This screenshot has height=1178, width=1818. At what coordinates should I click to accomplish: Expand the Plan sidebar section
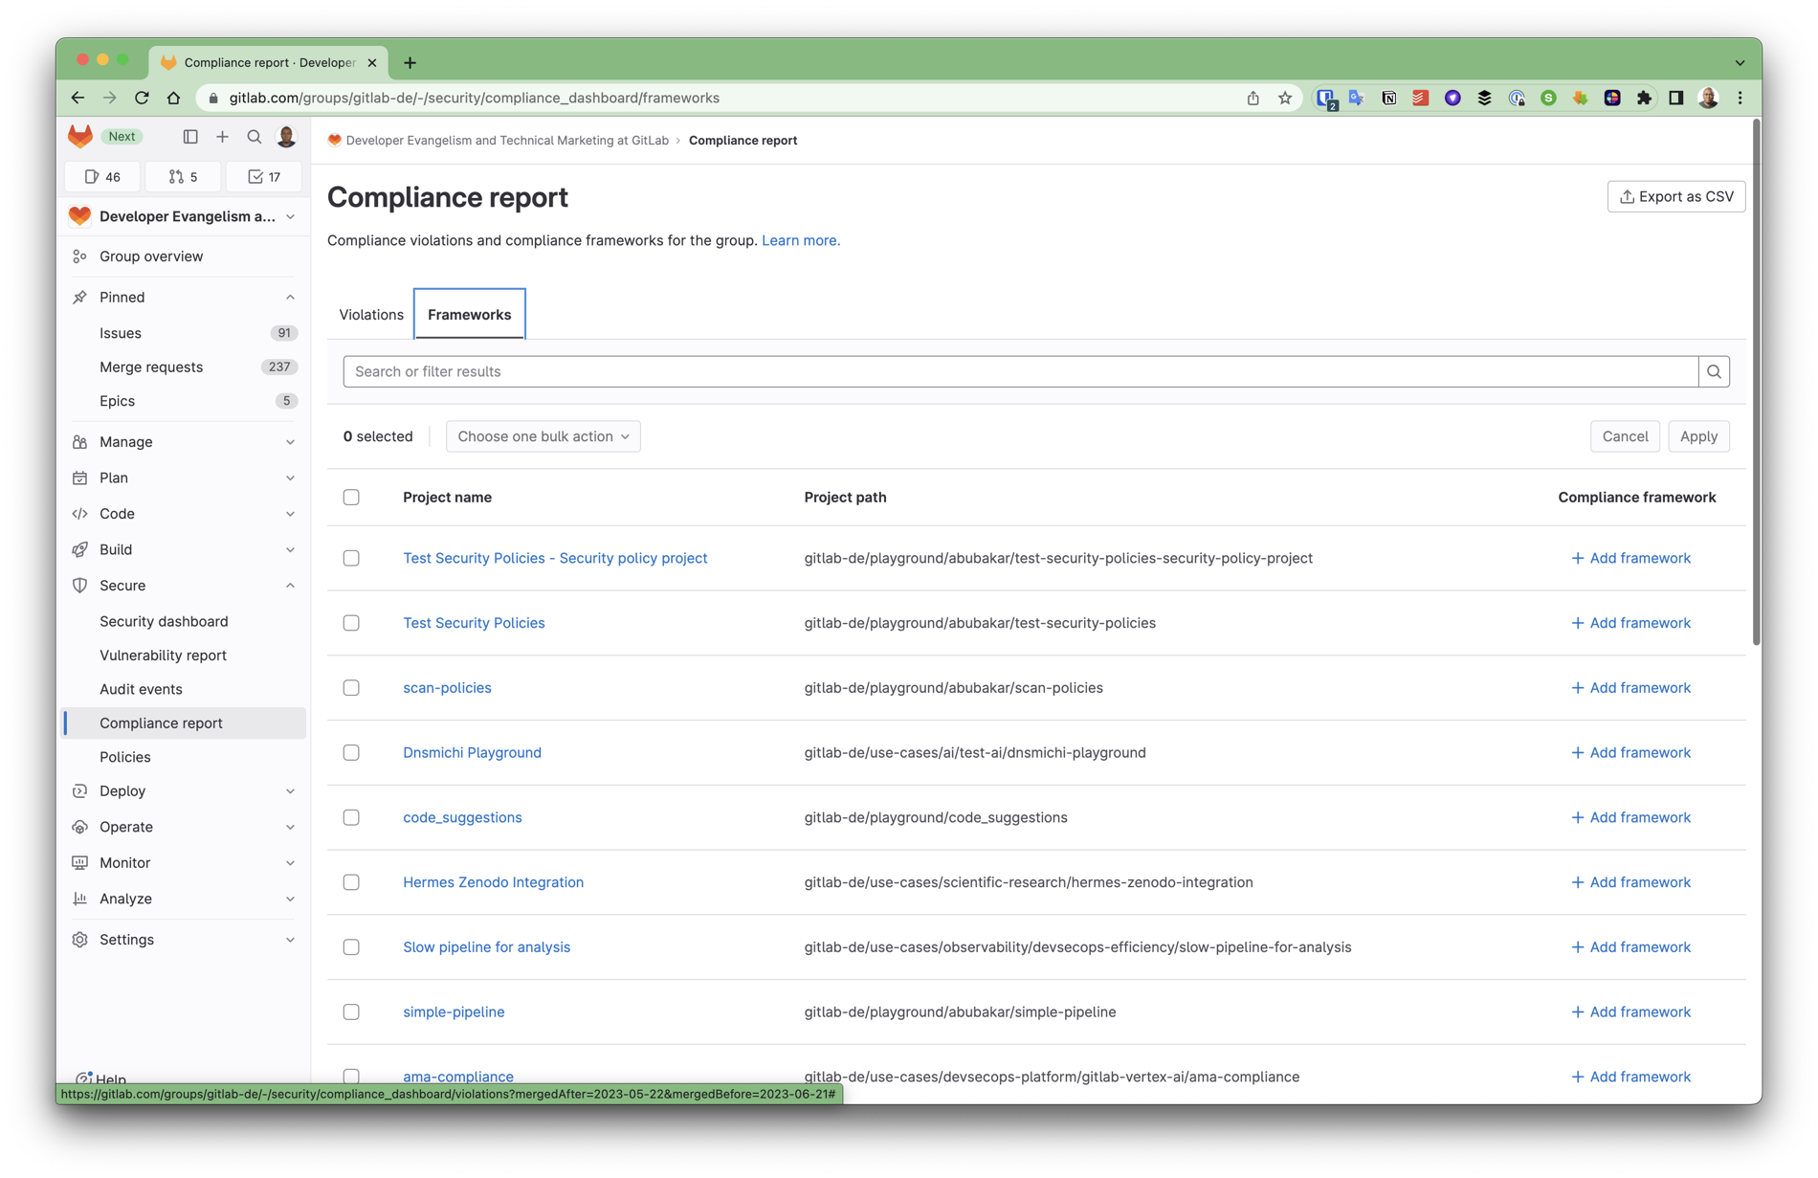184,478
